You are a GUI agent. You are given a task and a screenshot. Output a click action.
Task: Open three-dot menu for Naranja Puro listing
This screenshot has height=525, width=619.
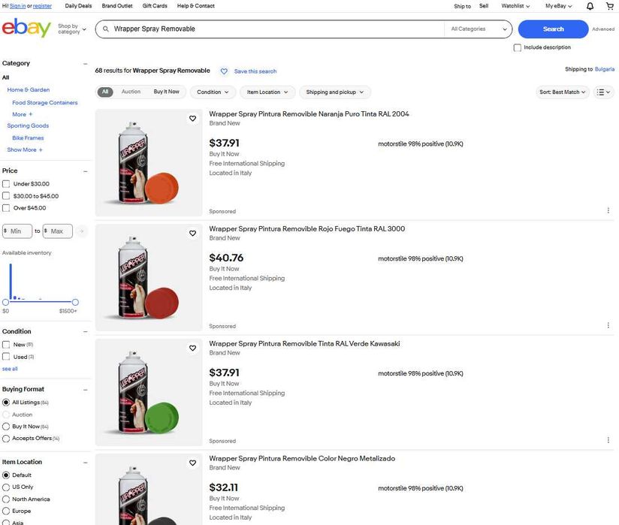[x=608, y=211]
